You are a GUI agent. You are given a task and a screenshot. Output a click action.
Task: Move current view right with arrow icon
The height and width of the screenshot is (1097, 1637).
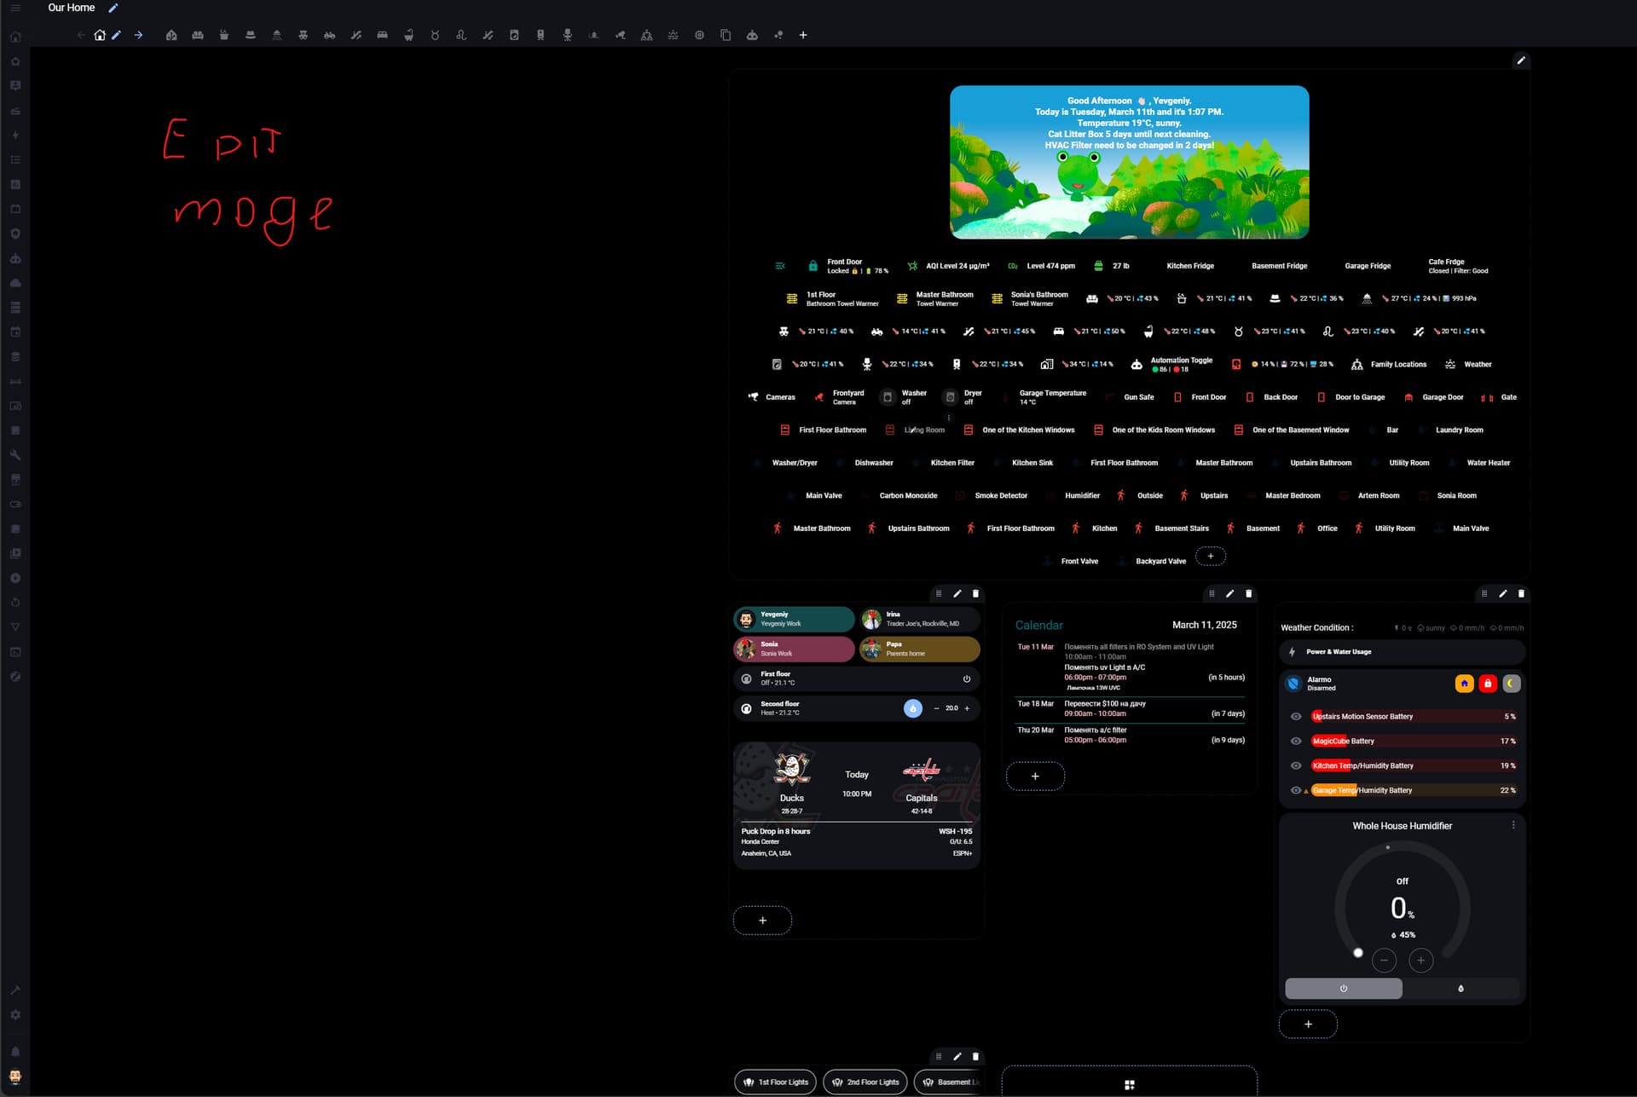[x=138, y=35]
